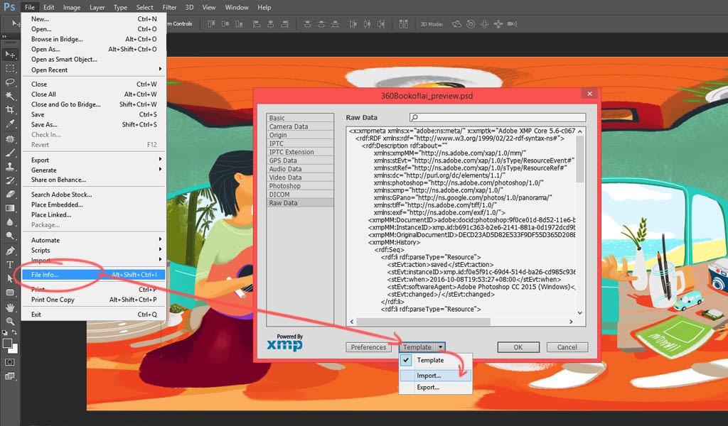728x426 pixels.
Task: Open the Preferences from the metadata dialog
Action: tap(369, 347)
